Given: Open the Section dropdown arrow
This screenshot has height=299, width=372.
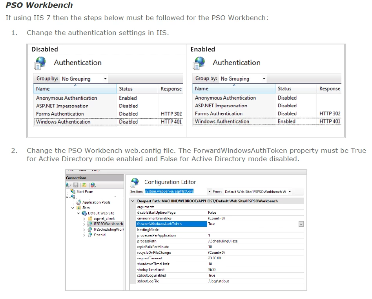Looking at the screenshot, I should click(210, 191).
